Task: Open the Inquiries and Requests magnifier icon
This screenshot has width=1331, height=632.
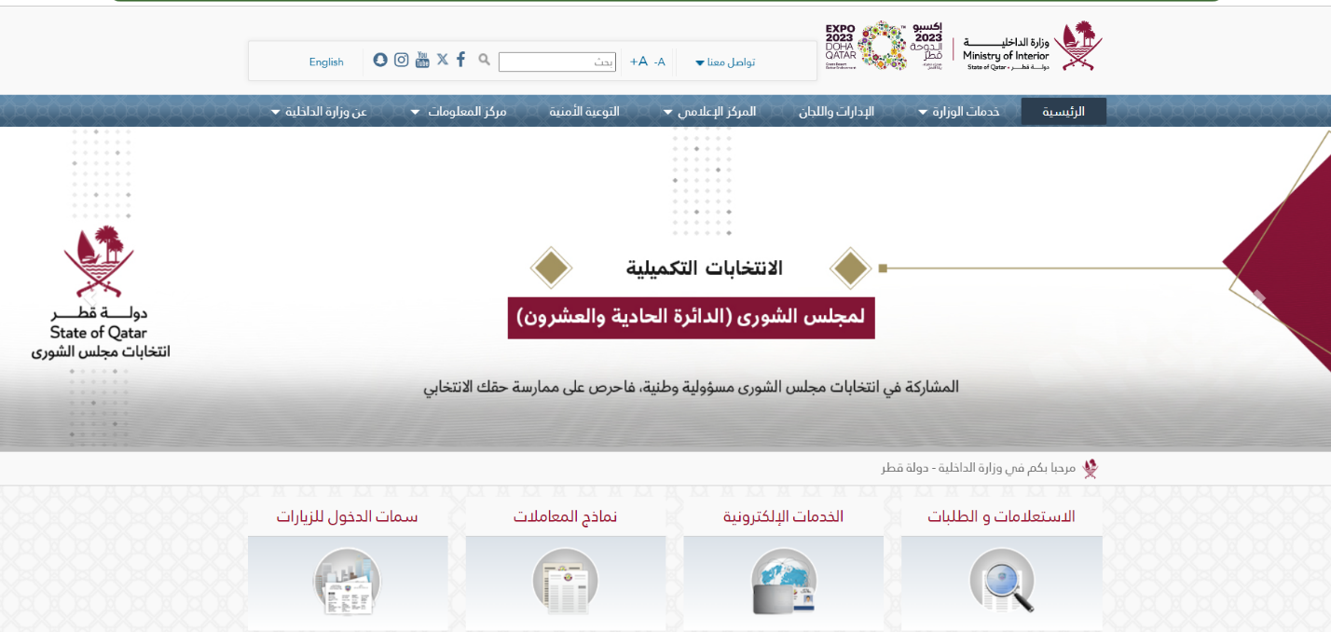Action: 1002,581
